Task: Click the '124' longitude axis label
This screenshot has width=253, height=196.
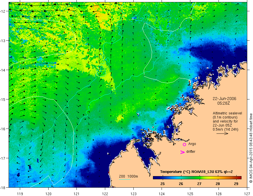Action: click(x=162, y=194)
